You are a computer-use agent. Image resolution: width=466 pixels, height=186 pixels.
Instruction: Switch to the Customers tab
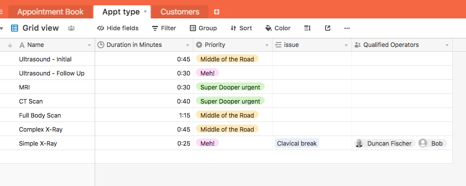click(180, 12)
